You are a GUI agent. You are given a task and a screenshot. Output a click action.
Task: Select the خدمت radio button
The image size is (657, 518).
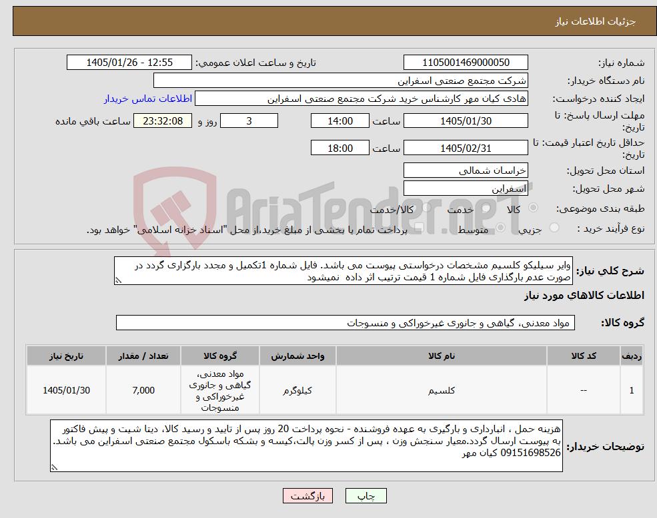click(x=486, y=208)
